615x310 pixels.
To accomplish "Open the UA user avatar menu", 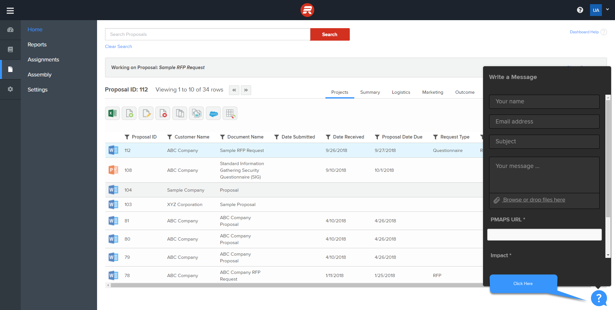I will [596, 10].
